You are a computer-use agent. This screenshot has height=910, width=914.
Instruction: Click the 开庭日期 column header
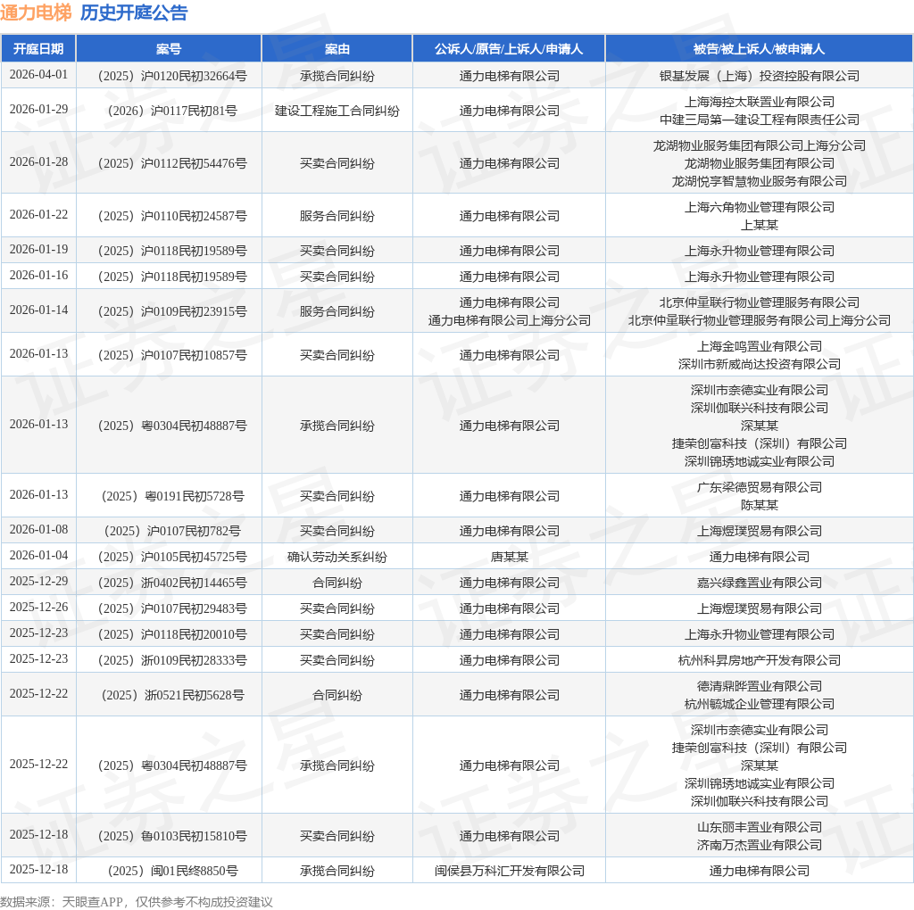coord(38,49)
